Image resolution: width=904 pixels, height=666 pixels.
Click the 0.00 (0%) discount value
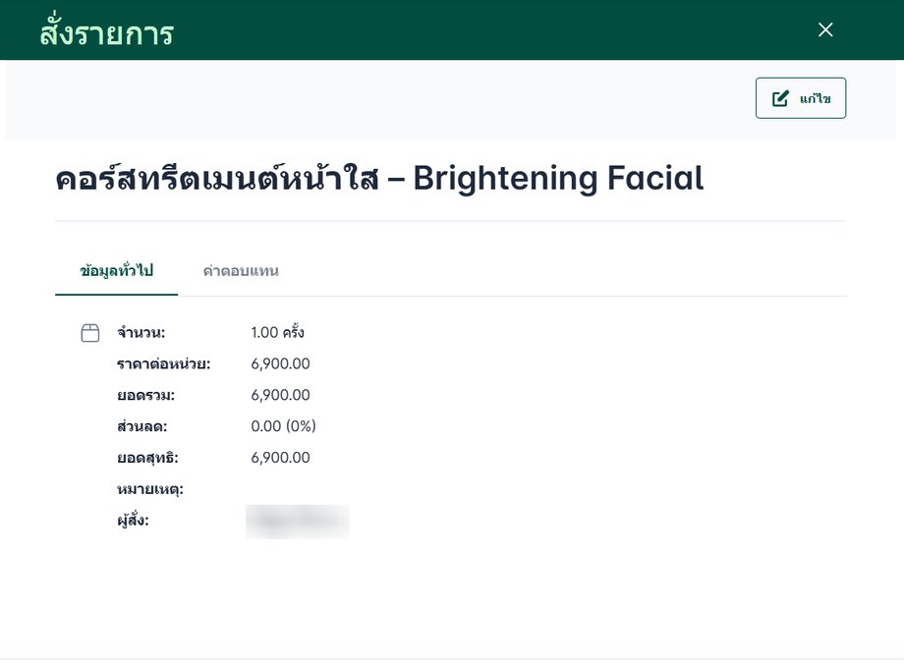tap(283, 426)
